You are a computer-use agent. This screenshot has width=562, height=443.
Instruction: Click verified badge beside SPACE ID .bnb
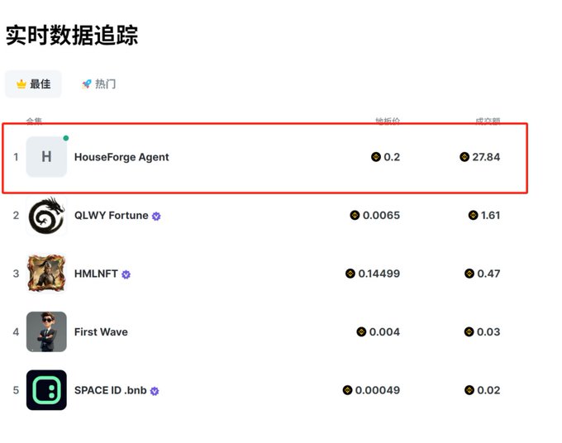pos(155,391)
